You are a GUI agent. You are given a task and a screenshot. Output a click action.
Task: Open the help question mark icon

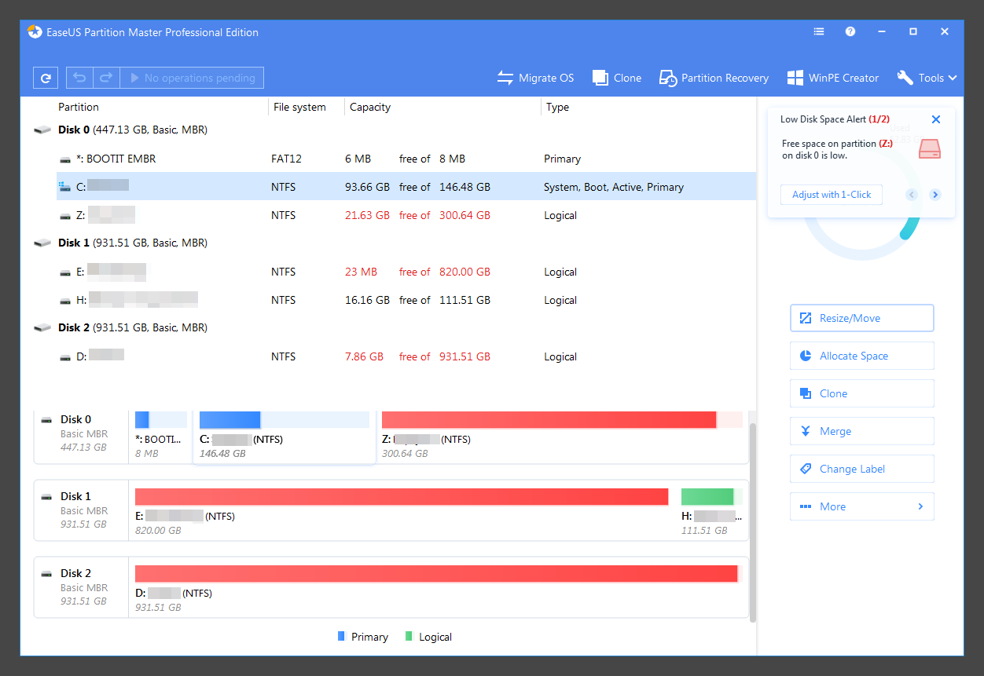pos(850,32)
